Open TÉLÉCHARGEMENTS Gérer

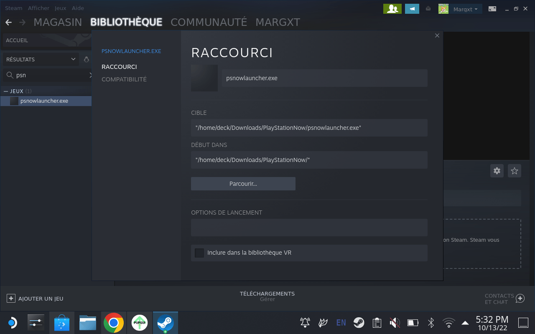(267, 296)
